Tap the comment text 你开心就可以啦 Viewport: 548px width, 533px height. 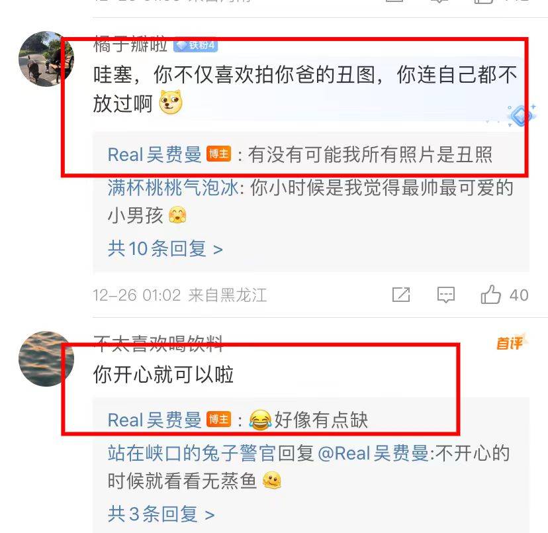[163, 375]
